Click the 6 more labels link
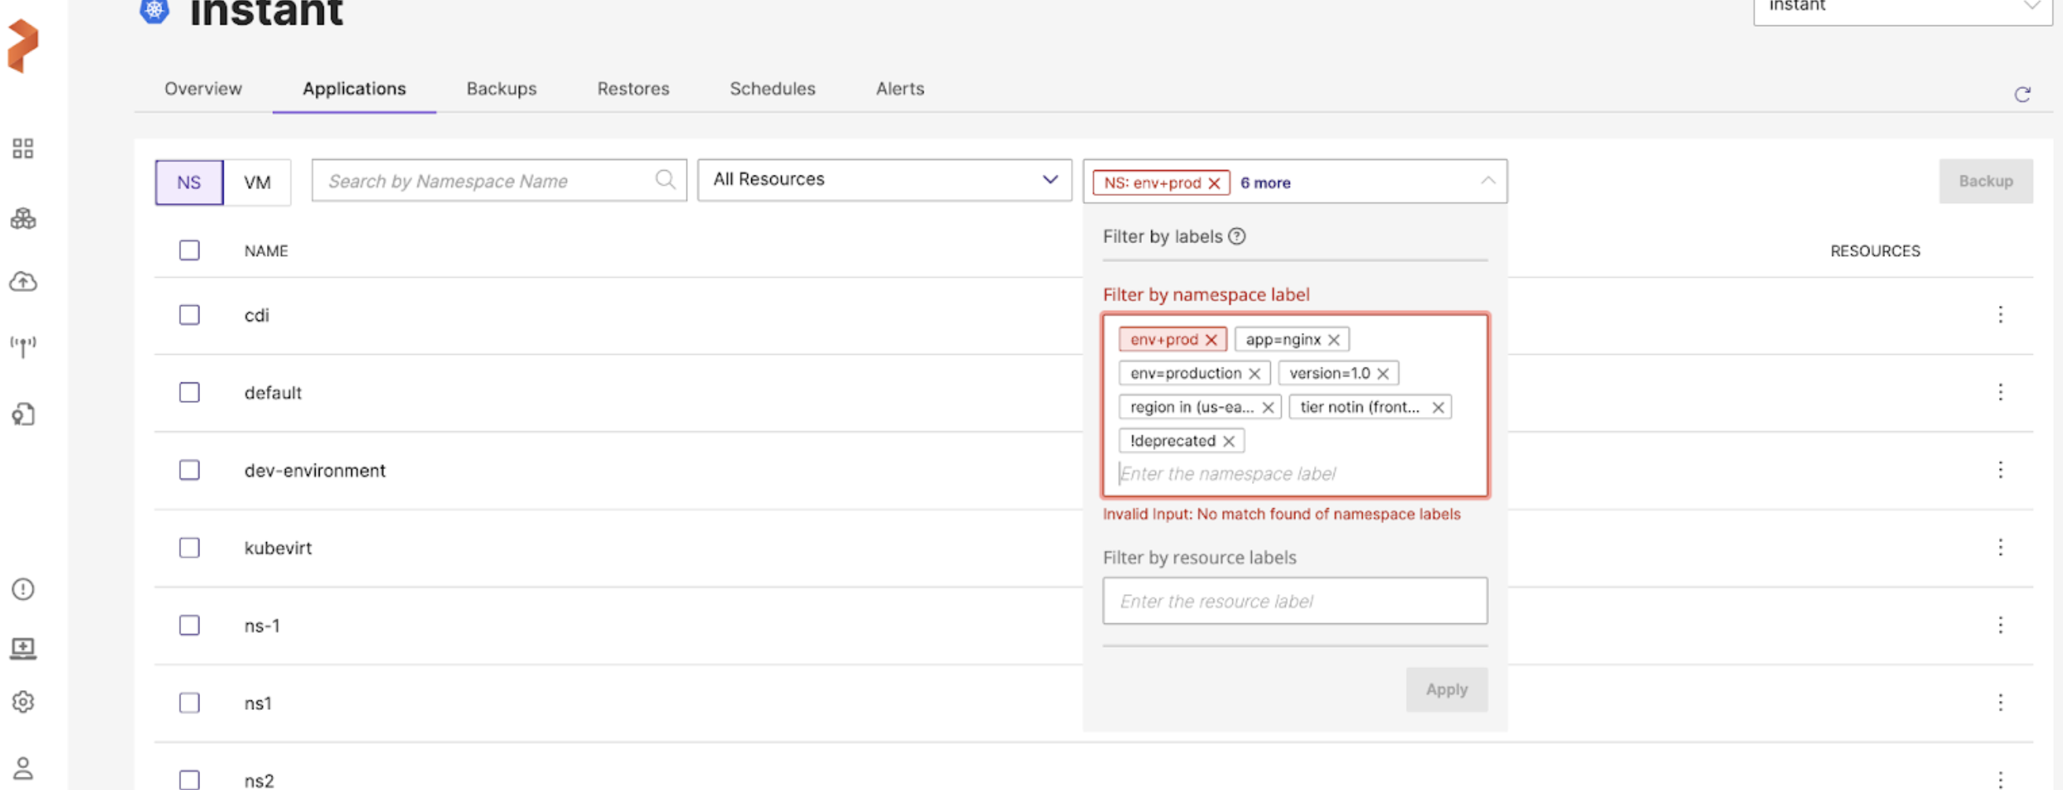Image resolution: width=2063 pixels, height=790 pixels. pyautogui.click(x=1265, y=183)
